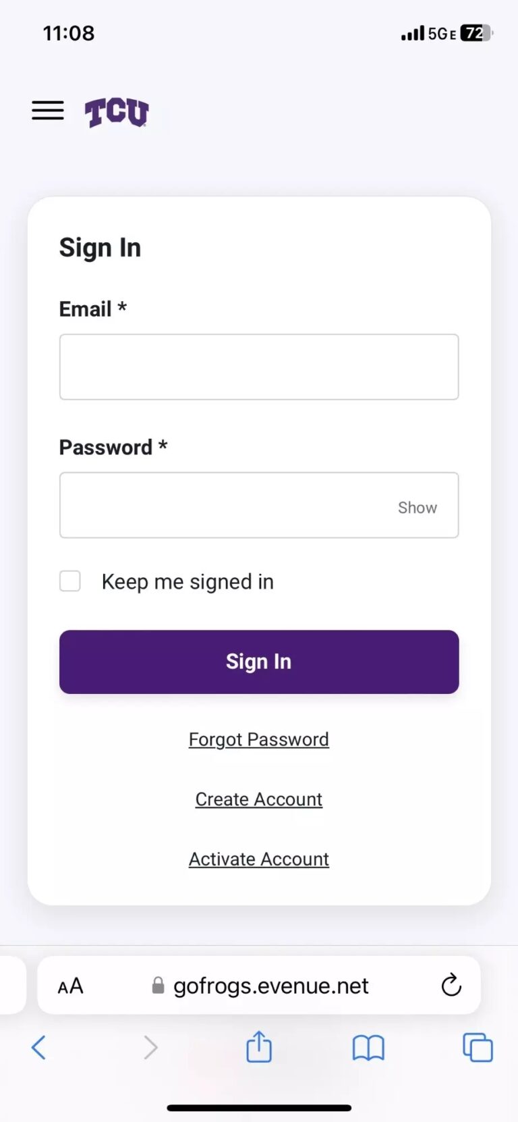Reload the page with refresh icon
The width and height of the screenshot is (518, 1122).
pos(451,986)
